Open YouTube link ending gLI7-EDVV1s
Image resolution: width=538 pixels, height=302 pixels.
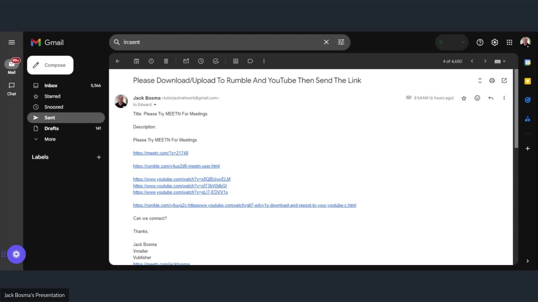point(180,192)
